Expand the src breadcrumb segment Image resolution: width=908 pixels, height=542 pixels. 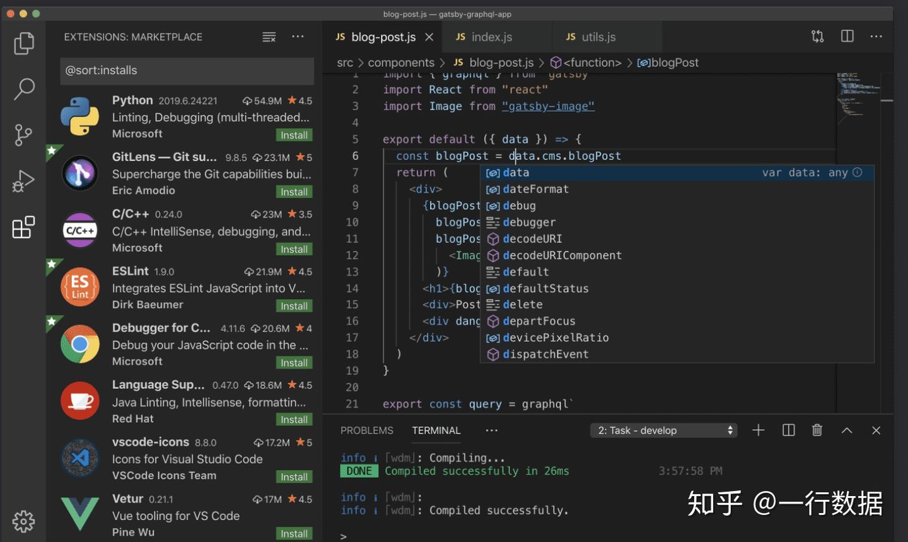345,62
